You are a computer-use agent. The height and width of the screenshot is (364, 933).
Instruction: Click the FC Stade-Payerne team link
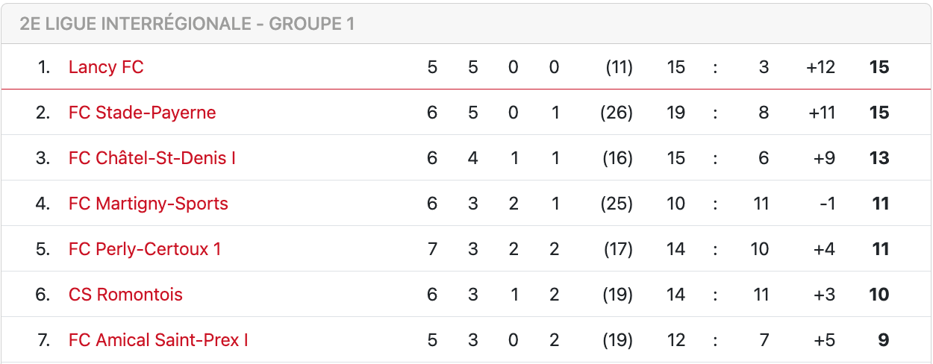(142, 113)
